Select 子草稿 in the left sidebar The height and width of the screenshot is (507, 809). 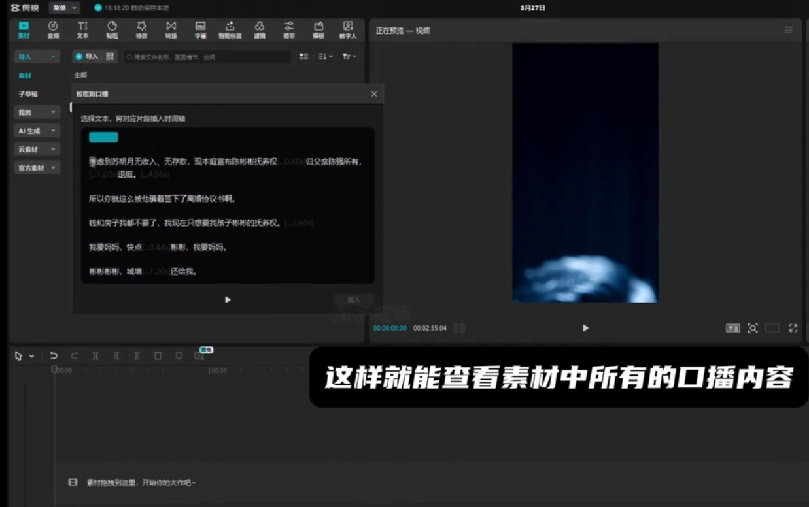(28, 94)
